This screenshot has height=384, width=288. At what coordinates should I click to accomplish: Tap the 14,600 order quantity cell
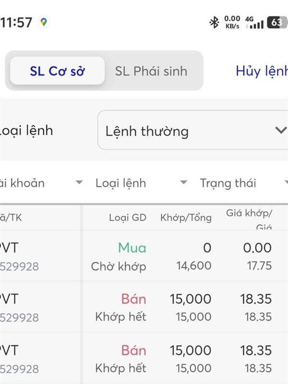click(x=194, y=266)
